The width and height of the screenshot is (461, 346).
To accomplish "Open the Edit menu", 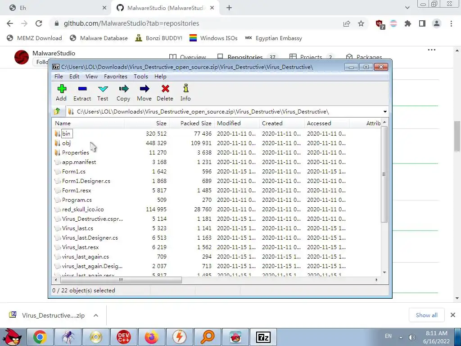I will pyautogui.click(x=74, y=77).
